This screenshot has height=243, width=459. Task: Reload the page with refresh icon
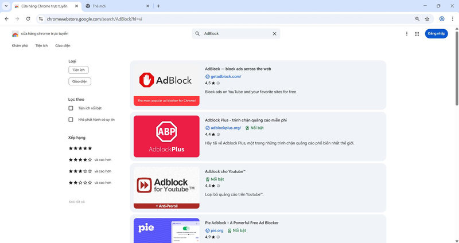pyautogui.click(x=28, y=19)
